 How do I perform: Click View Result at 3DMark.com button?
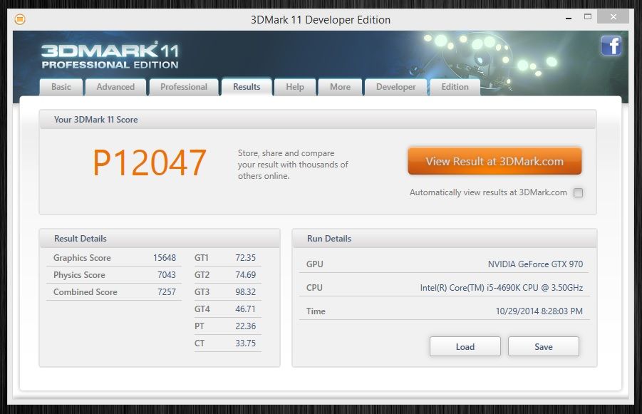tap(495, 161)
